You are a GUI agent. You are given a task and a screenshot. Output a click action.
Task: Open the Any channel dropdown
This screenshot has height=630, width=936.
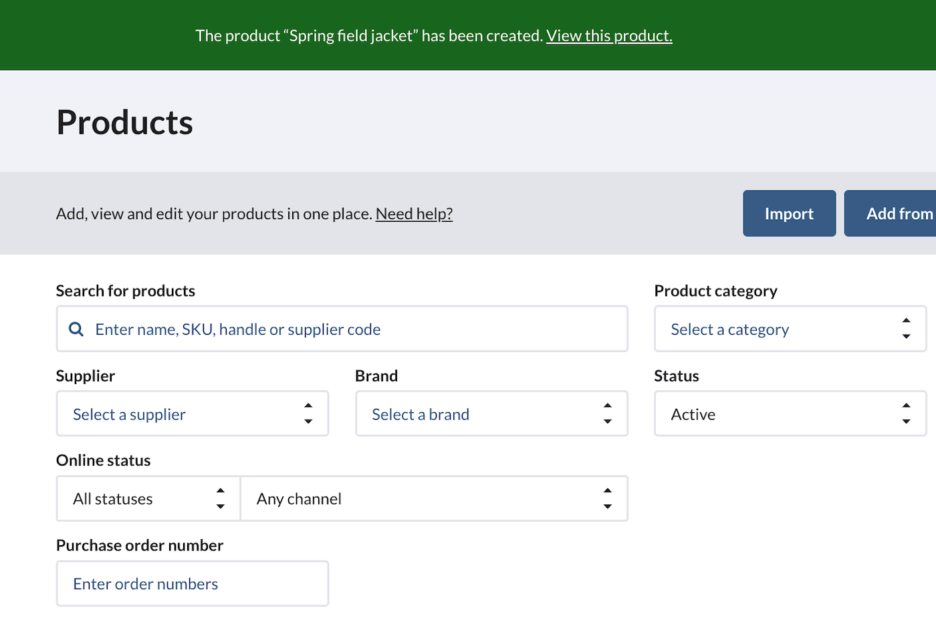(x=434, y=498)
